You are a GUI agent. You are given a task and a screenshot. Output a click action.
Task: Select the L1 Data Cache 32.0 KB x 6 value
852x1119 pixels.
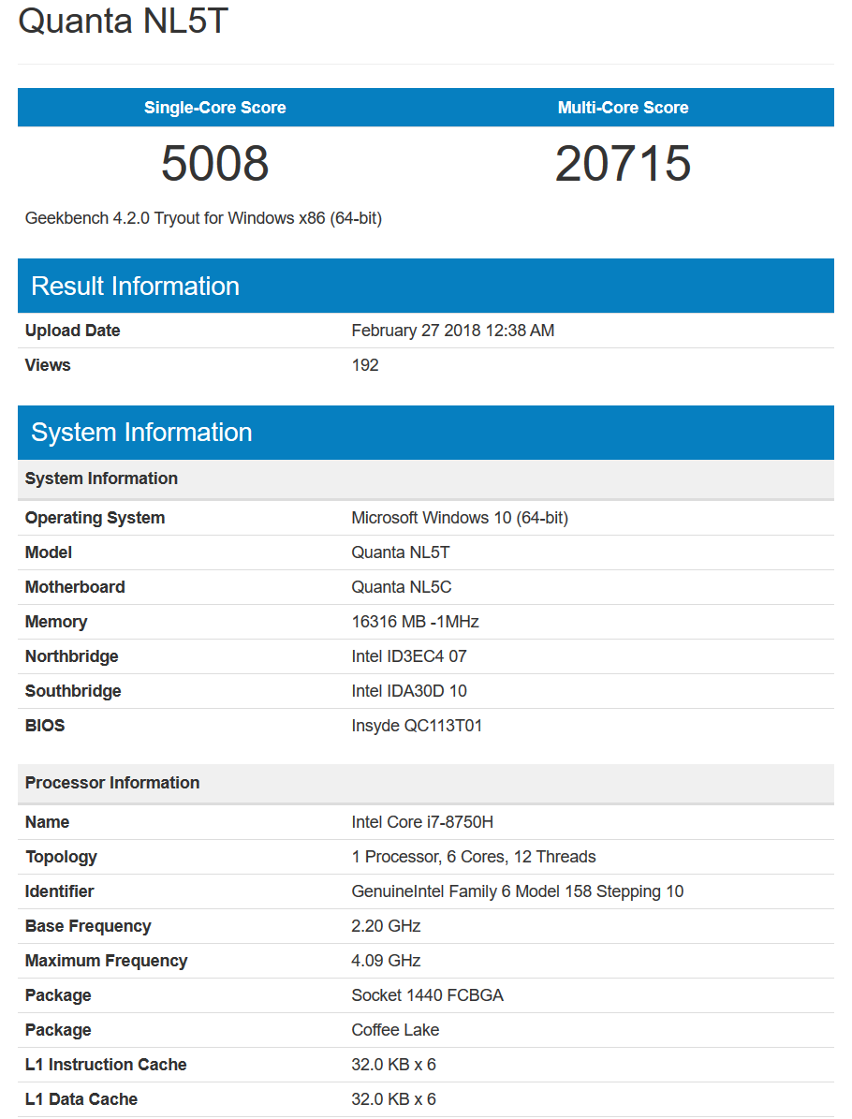click(x=393, y=1099)
